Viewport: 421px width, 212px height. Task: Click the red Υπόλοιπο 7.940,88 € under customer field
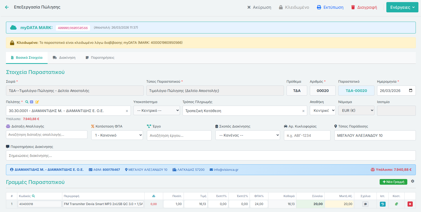point(31,119)
